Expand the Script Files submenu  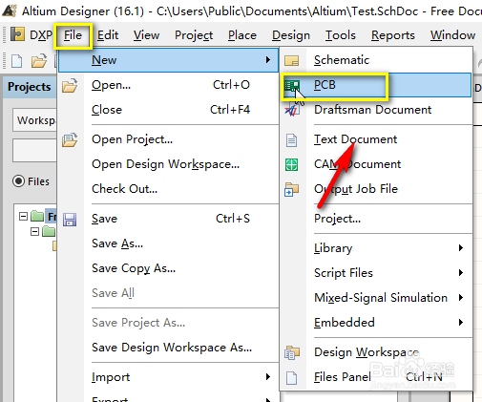(x=461, y=273)
